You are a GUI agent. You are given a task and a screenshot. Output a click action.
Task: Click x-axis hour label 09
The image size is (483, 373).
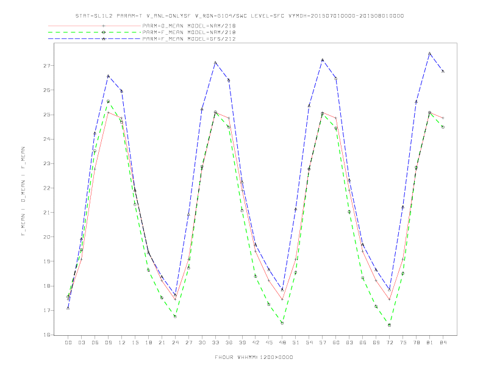pos(108,343)
